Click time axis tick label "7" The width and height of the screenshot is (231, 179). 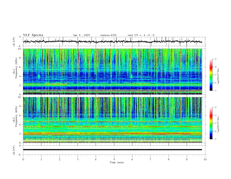pyautogui.click(x=150, y=159)
